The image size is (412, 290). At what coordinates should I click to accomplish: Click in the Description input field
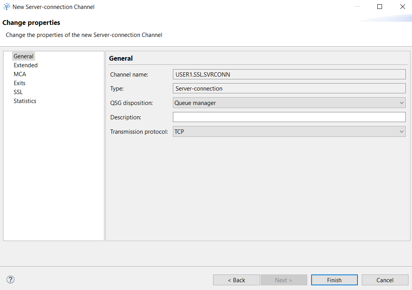pos(289,117)
